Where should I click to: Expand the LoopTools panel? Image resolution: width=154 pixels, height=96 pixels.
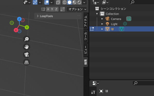point(38,16)
